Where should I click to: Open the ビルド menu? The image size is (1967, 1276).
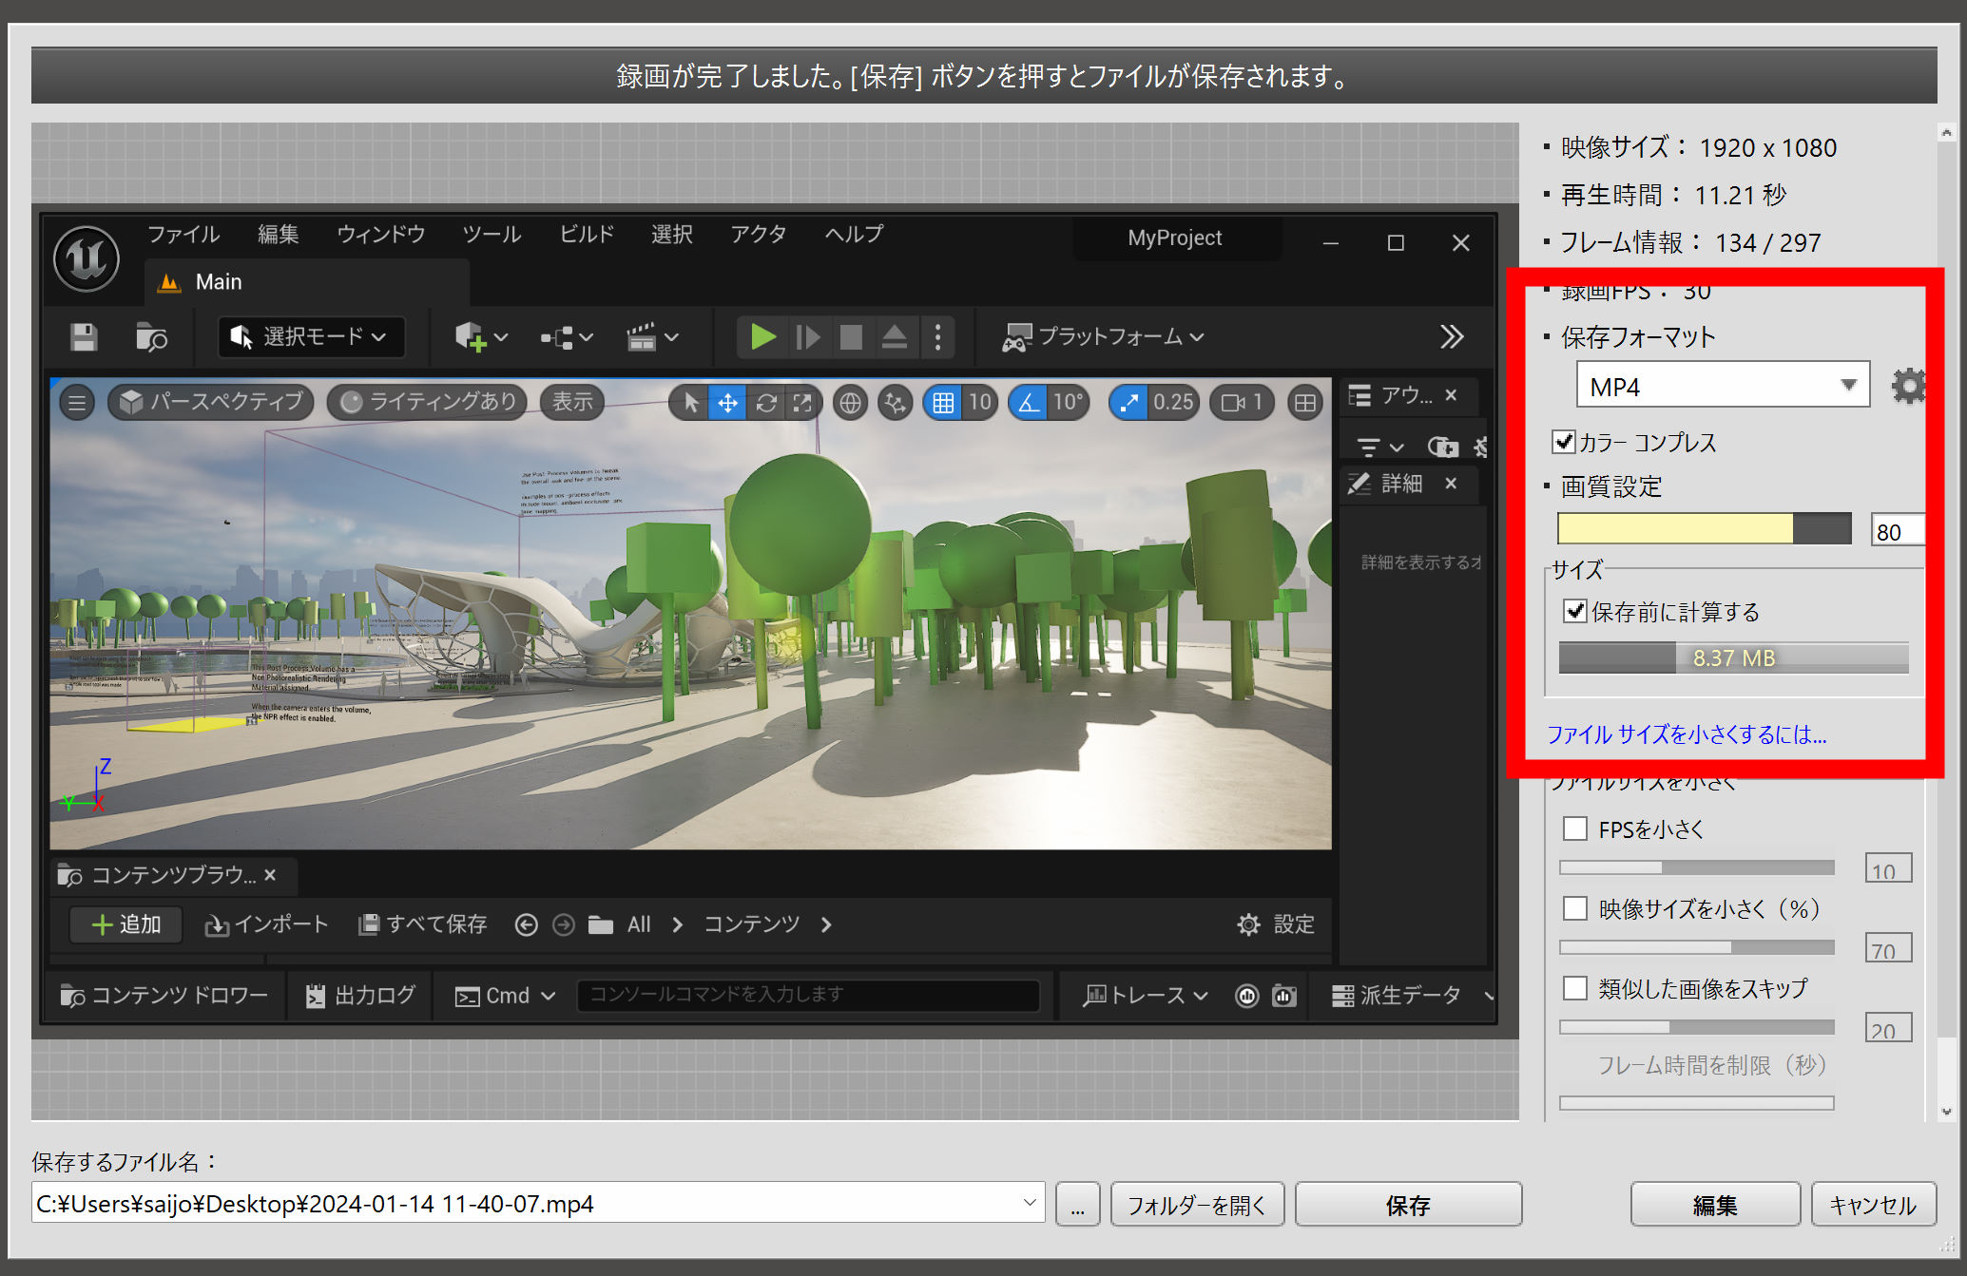(586, 234)
